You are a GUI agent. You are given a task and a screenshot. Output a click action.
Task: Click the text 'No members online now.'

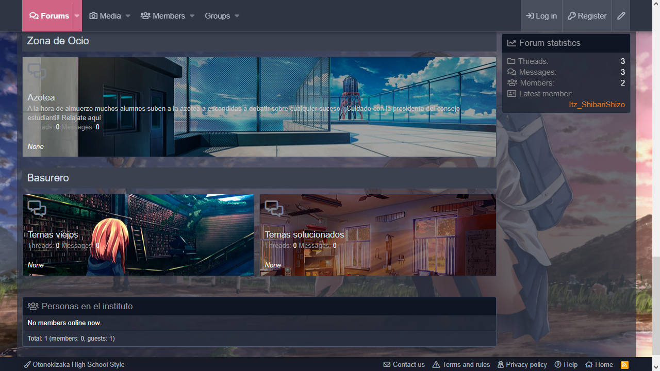(x=64, y=323)
